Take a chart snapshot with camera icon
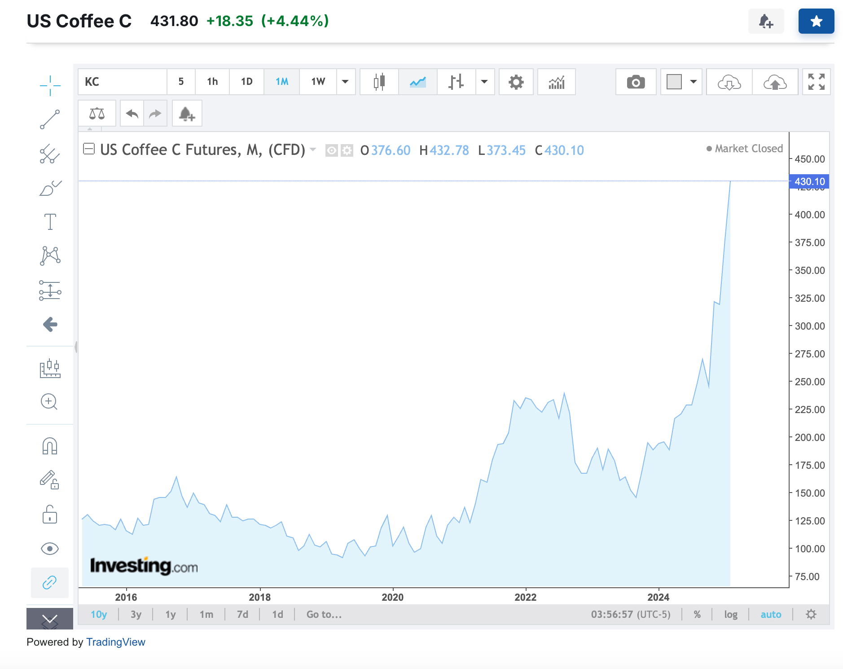The image size is (843, 669). [635, 82]
